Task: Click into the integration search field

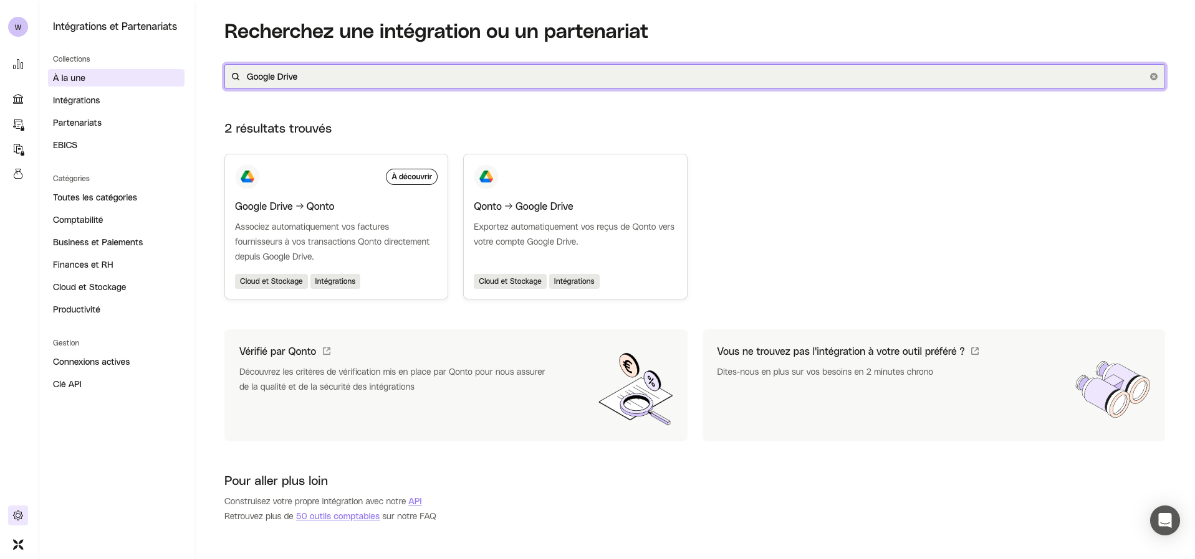Action: point(694,77)
